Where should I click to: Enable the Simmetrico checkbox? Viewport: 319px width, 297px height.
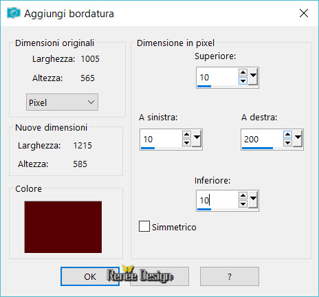144,226
